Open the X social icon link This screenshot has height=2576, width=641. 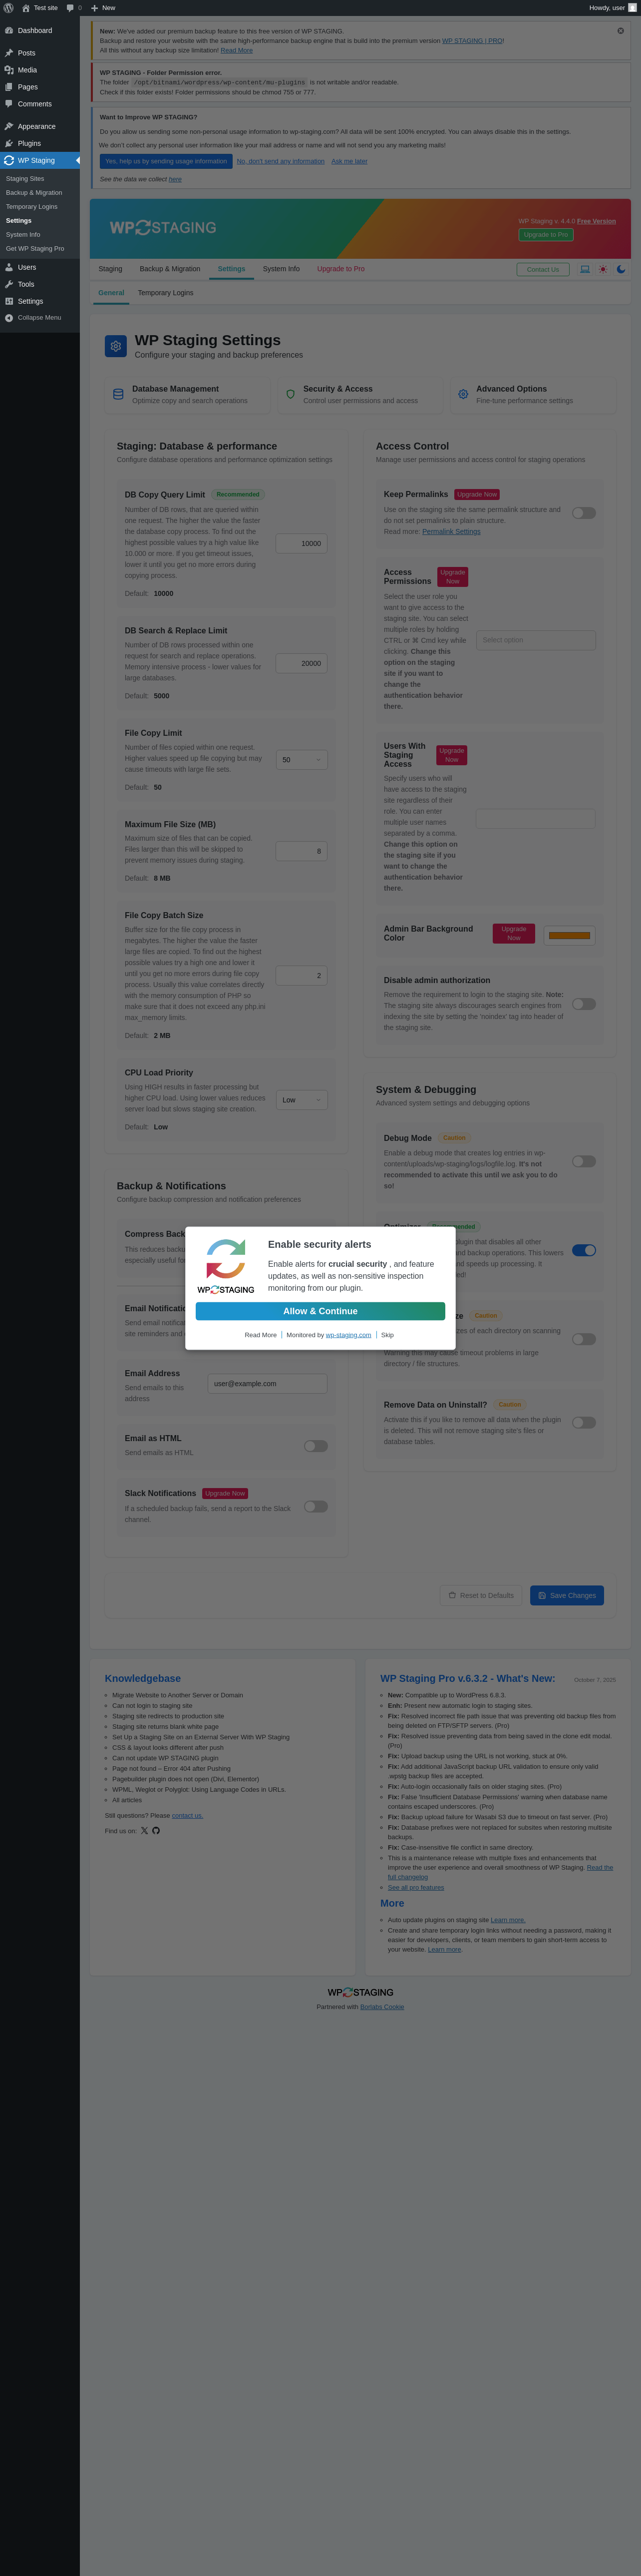(x=144, y=1830)
